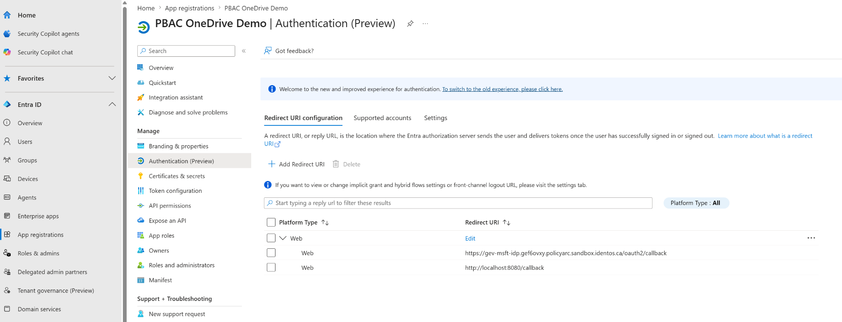842x322 pixels.
Task: Click the Edit link in Web row
Action: [x=470, y=239]
